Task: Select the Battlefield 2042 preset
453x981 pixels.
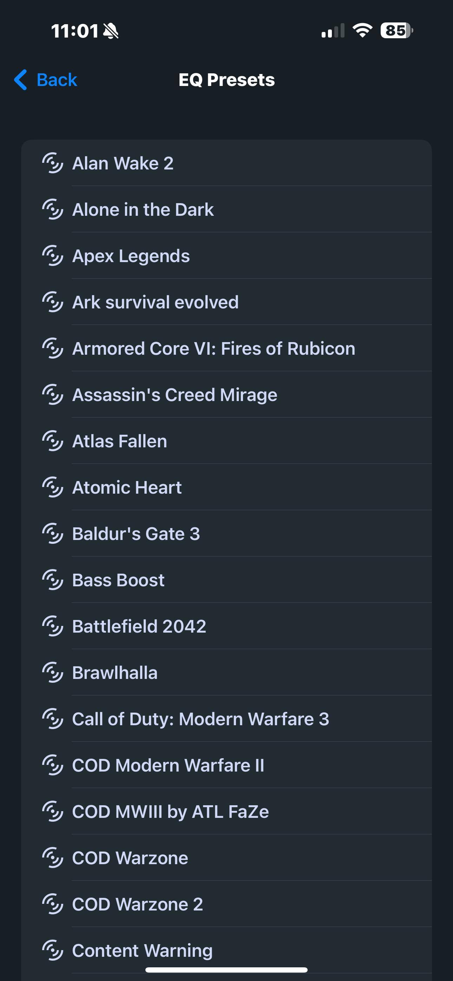Action: 139,626
